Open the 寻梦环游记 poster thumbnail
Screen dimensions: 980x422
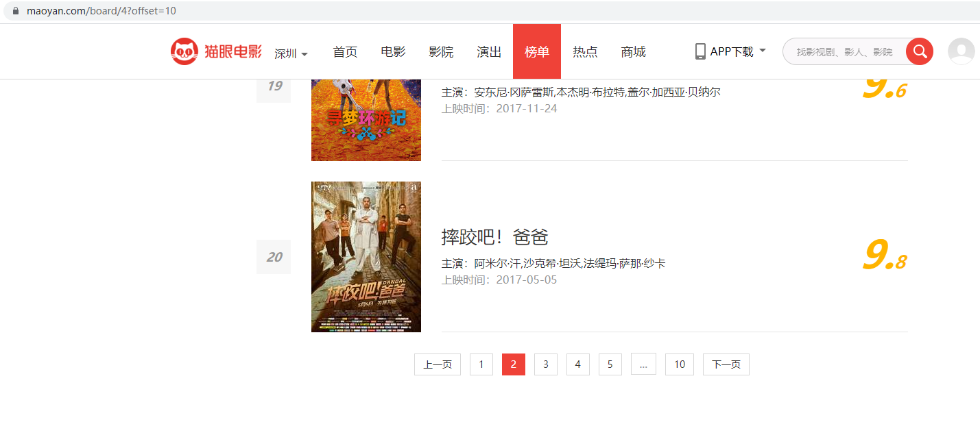(366, 120)
